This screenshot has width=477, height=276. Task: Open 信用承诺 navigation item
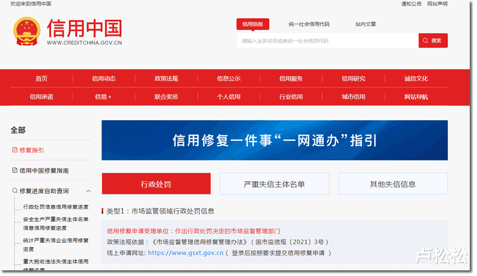tap(41, 97)
